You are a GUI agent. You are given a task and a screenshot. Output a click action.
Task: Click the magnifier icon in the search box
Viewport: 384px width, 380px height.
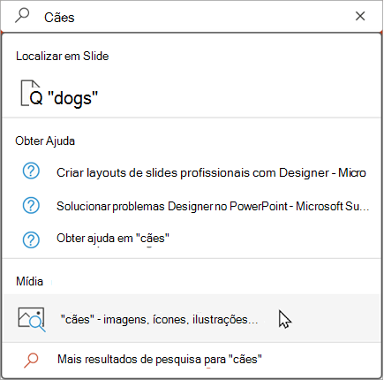click(22, 16)
